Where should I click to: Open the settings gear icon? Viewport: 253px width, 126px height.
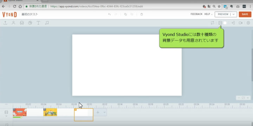(x=248, y=23)
